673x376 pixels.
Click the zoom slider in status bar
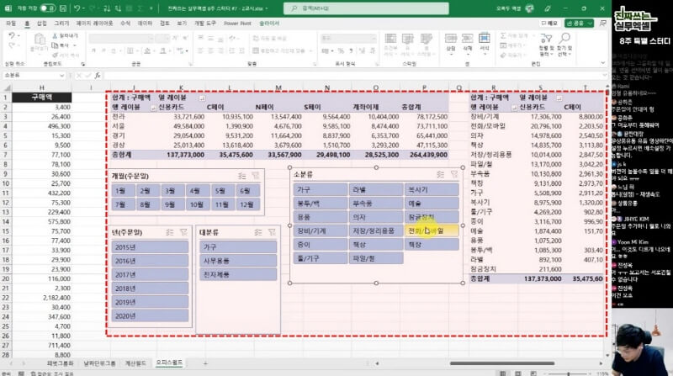coord(569,373)
